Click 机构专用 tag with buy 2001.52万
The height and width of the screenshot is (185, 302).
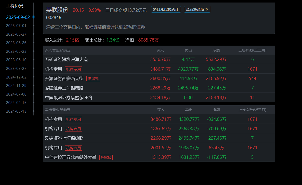click(73, 148)
